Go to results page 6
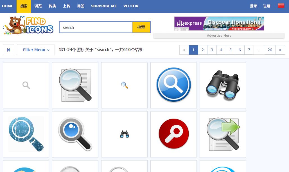Viewport: 289px width, 172px height. coord(240,50)
